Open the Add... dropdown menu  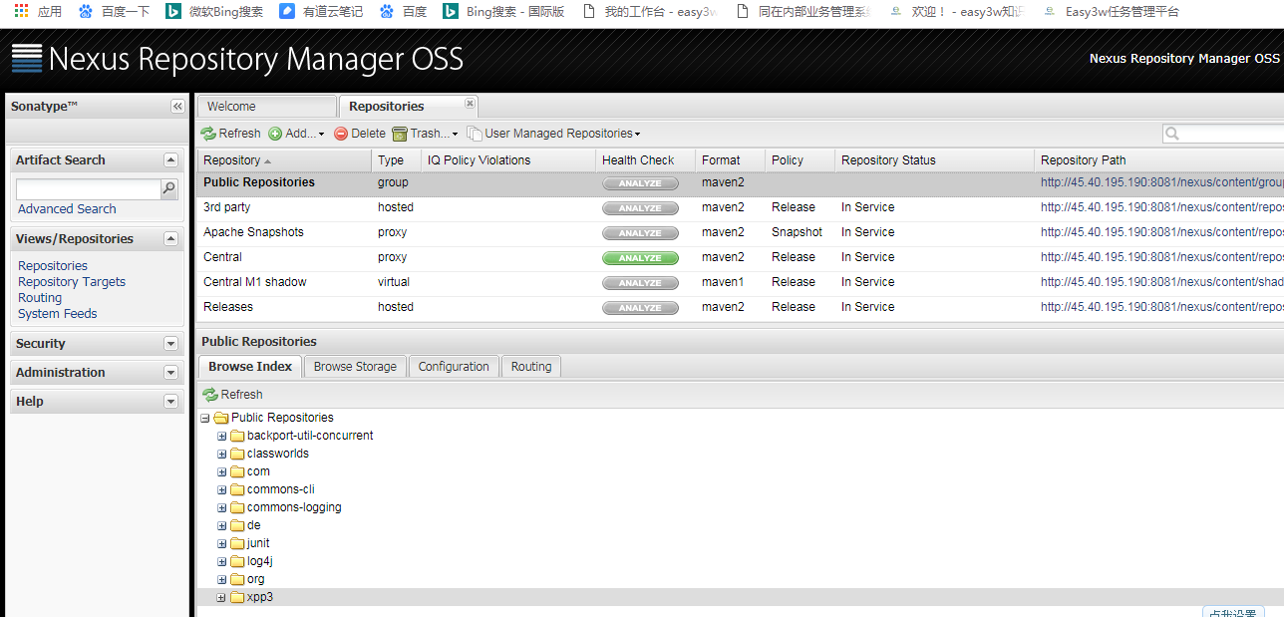pyautogui.click(x=296, y=134)
